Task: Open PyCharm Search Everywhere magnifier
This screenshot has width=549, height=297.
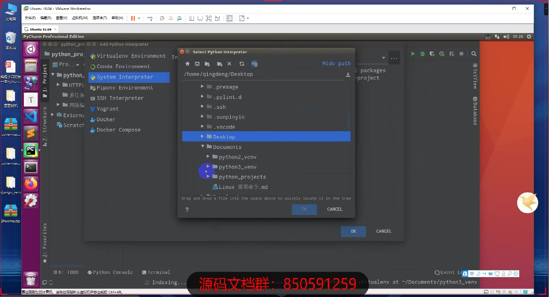Action: click(474, 54)
